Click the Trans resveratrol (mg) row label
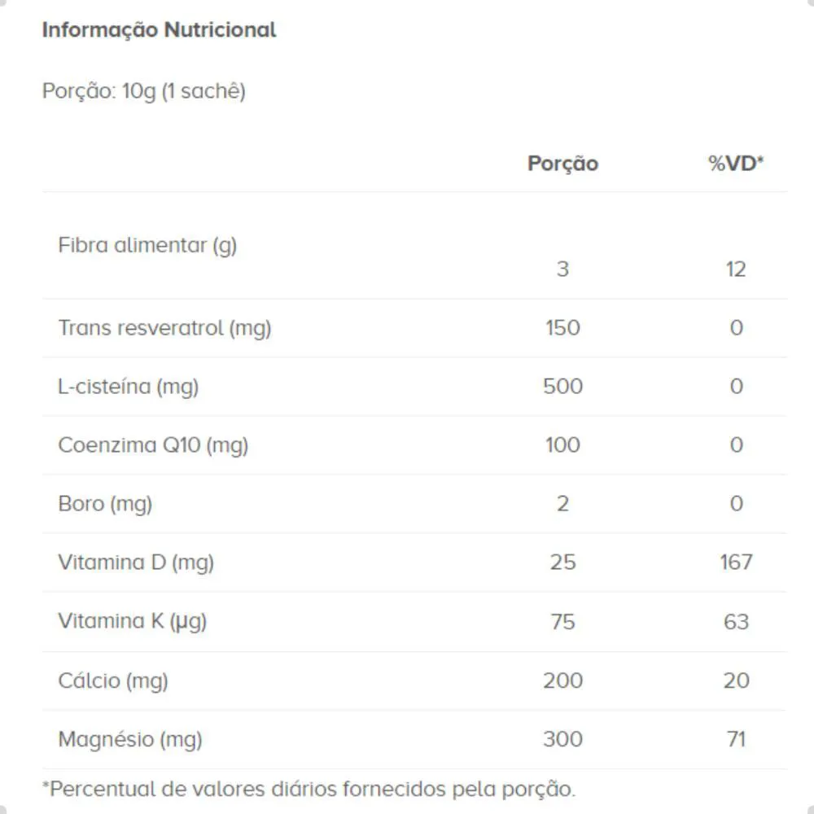This screenshot has width=814, height=814. point(164,329)
